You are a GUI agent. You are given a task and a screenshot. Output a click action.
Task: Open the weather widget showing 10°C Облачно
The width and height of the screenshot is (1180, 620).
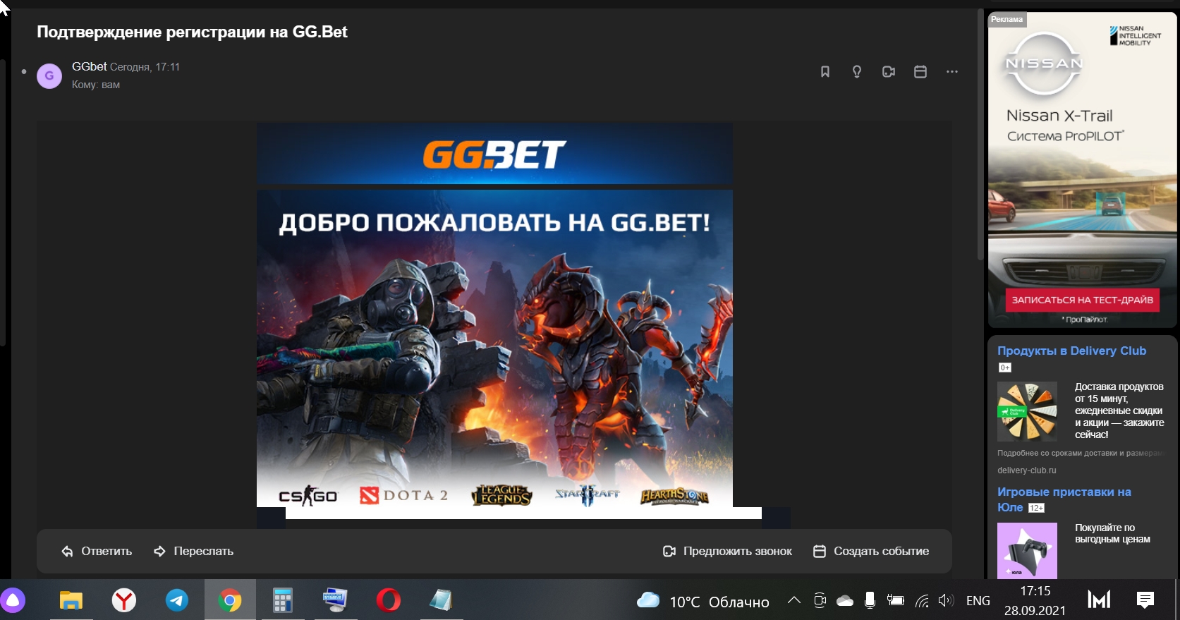point(703,601)
